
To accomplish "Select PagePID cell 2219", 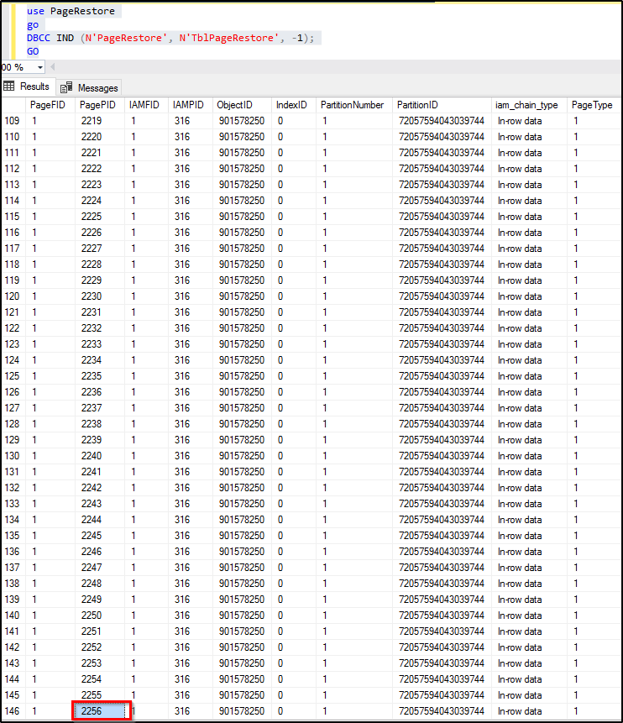I will (100, 121).
